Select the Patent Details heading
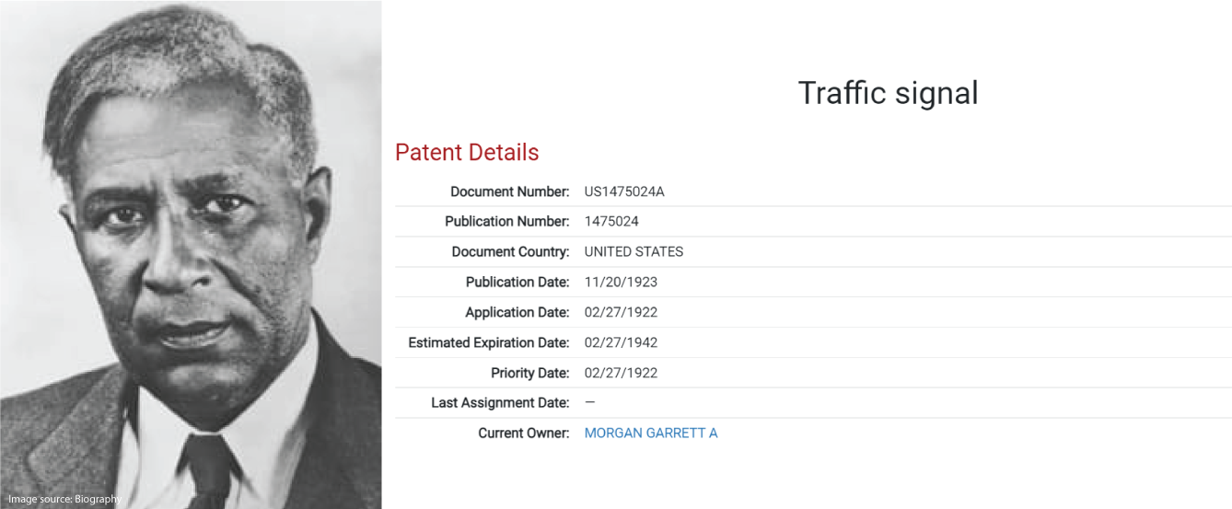1232x509 pixels. click(467, 152)
